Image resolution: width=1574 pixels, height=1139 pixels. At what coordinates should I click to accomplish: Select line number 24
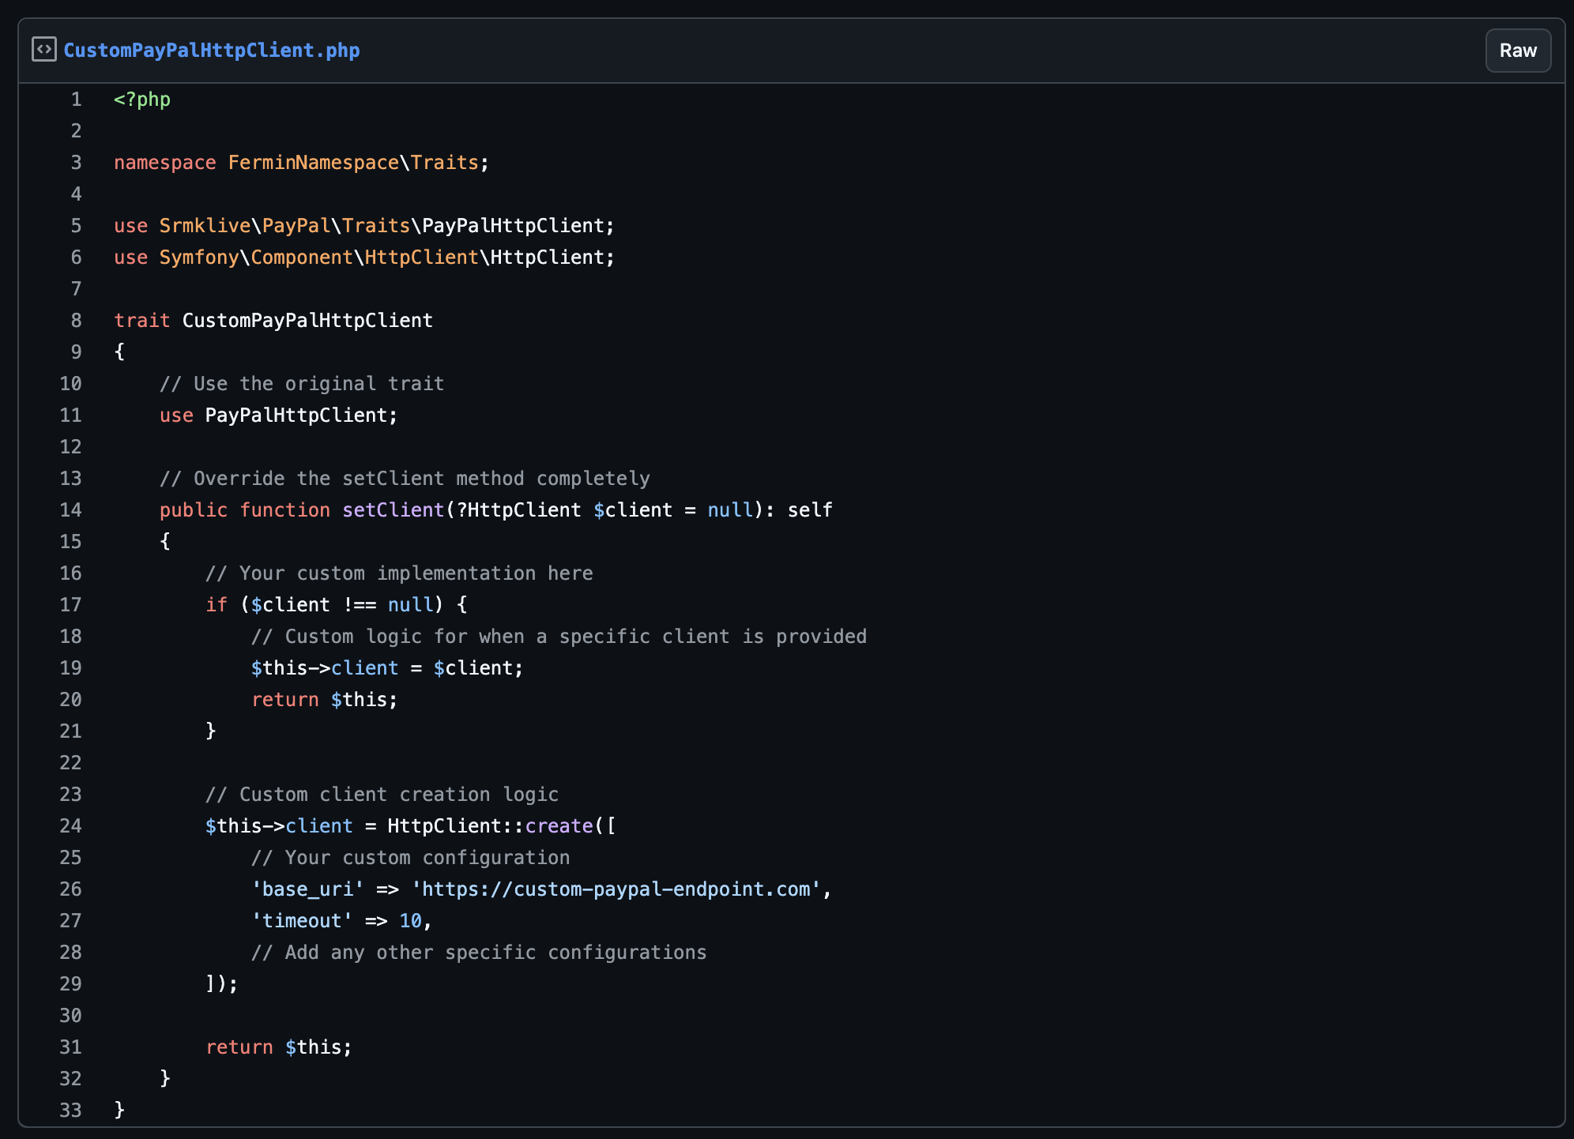[71, 826]
